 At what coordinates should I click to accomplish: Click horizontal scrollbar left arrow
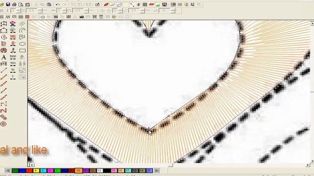click(x=31, y=165)
